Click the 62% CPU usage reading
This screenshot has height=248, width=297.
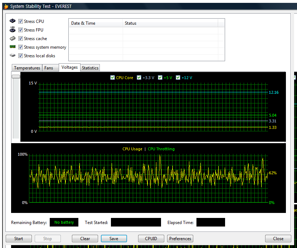273,173
